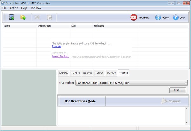Viewport: 191px width, 131px height.
Task: Click the About text label in toolbar
Action: tap(166, 17)
